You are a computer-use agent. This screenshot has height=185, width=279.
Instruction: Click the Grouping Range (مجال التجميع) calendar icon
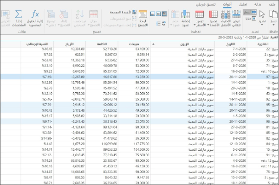pos(94,14)
